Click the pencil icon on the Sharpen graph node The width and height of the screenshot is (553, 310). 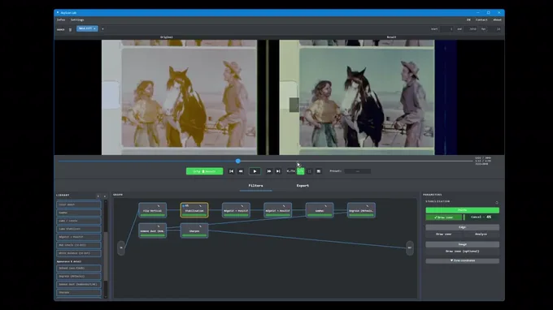coord(200,226)
